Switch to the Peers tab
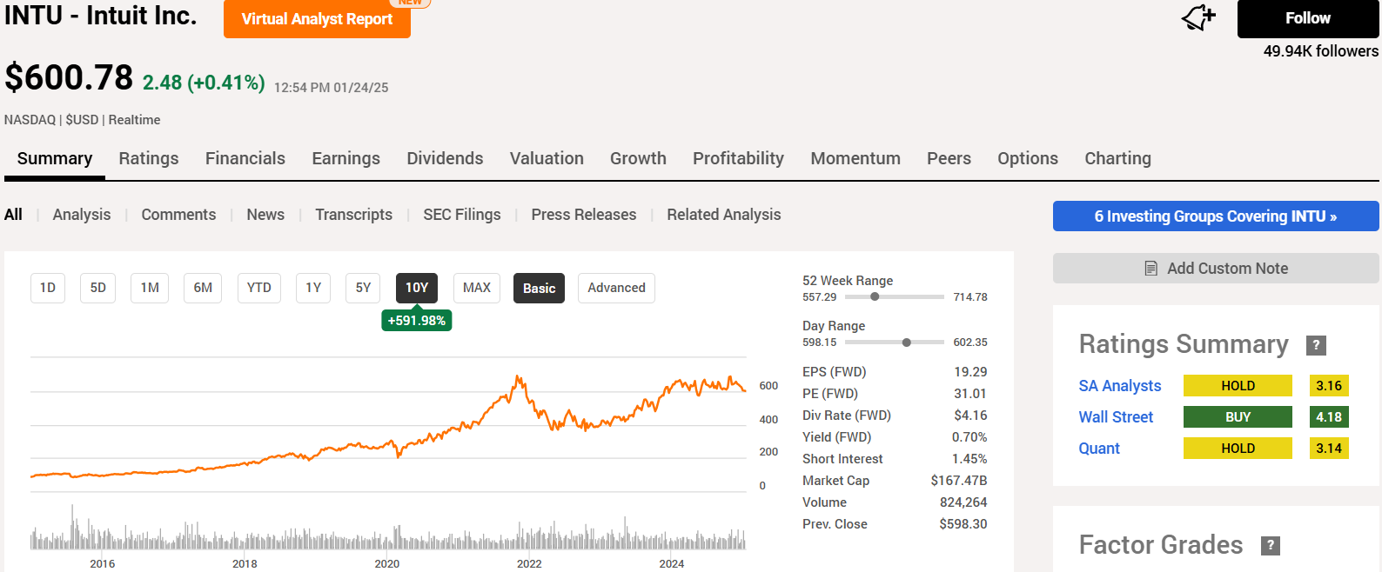This screenshot has width=1382, height=572. click(949, 158)
